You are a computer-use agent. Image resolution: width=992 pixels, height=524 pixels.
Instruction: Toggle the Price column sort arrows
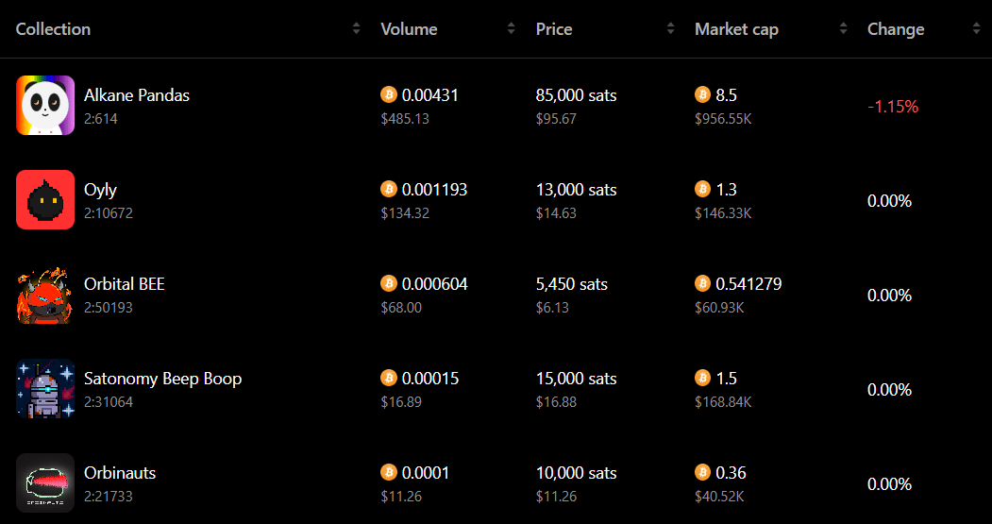(670, 28)
